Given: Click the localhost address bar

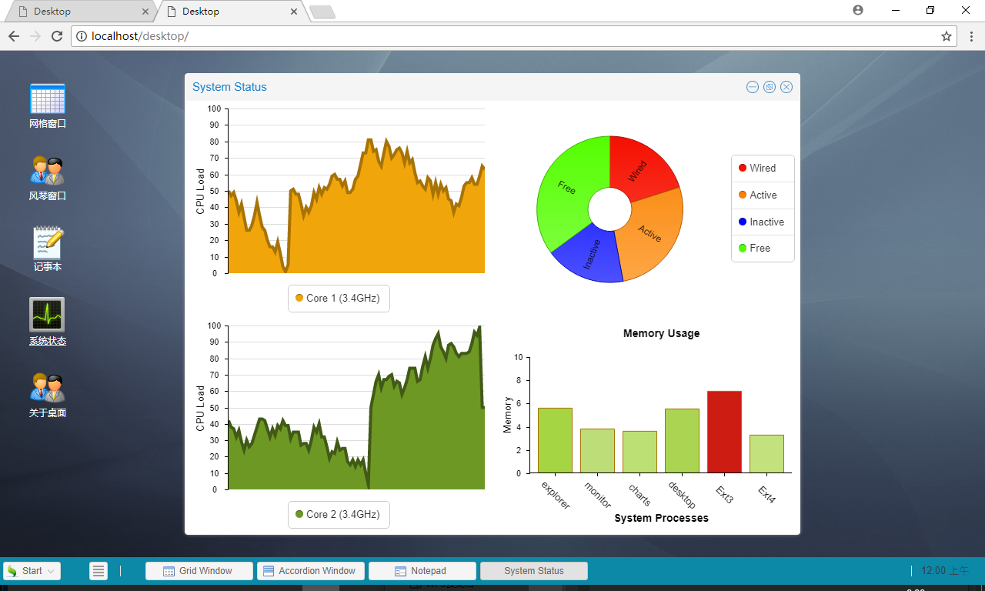Looking at the screenshot, I should [x=513, y=36].
